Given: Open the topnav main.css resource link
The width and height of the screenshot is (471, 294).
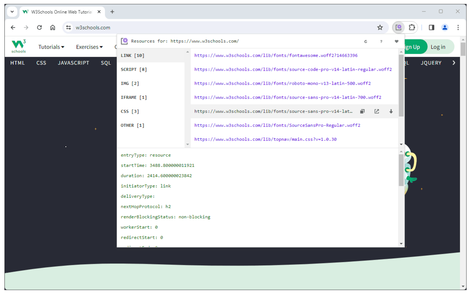Looking at the screenshot, I should point(265,139).
